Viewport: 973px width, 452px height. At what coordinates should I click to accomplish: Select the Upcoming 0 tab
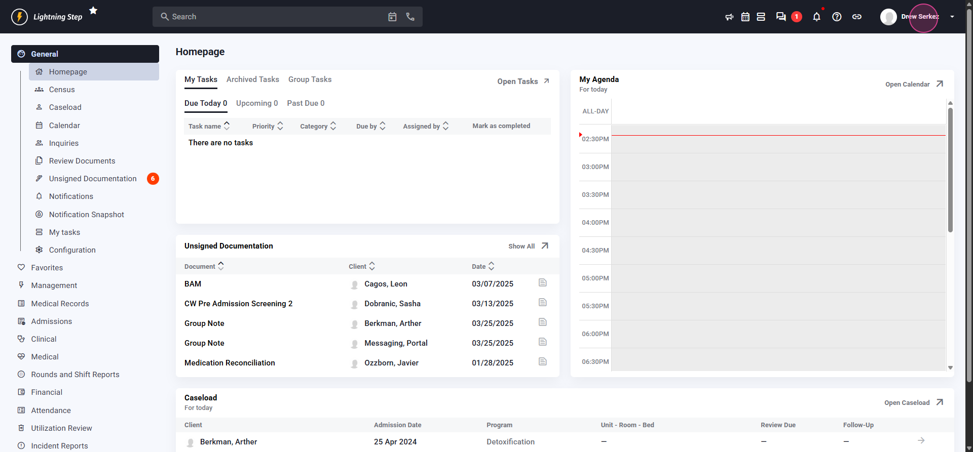coord(257,103)
